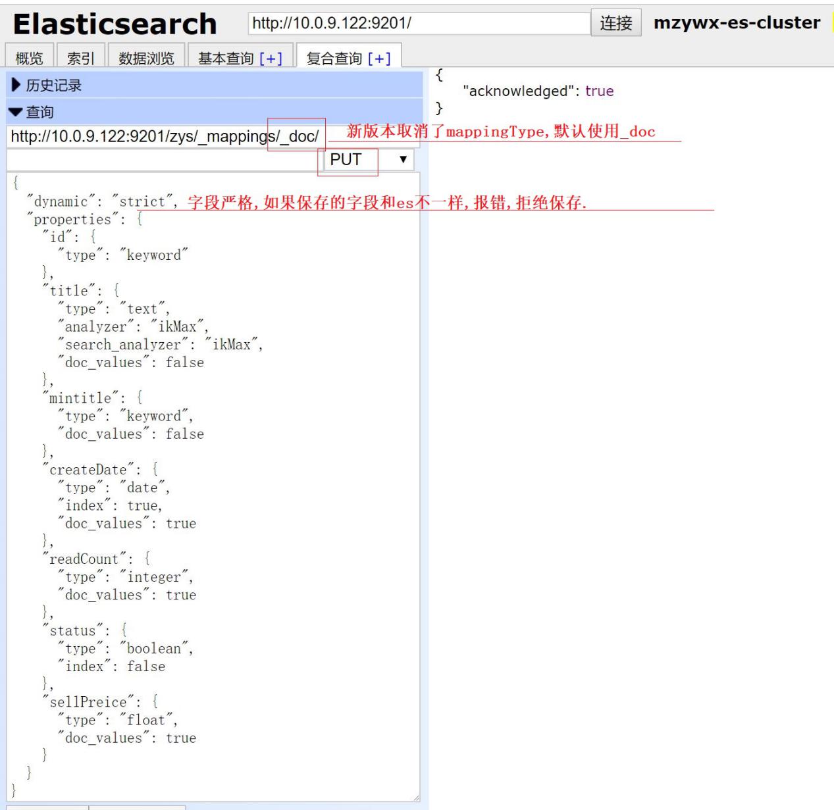
Task: Click inside the JSON request body editor
Action: coord(296,461)
